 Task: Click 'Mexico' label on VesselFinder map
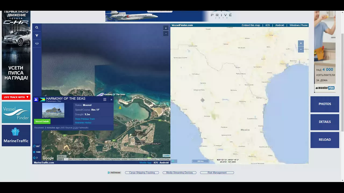click(245, 130)
